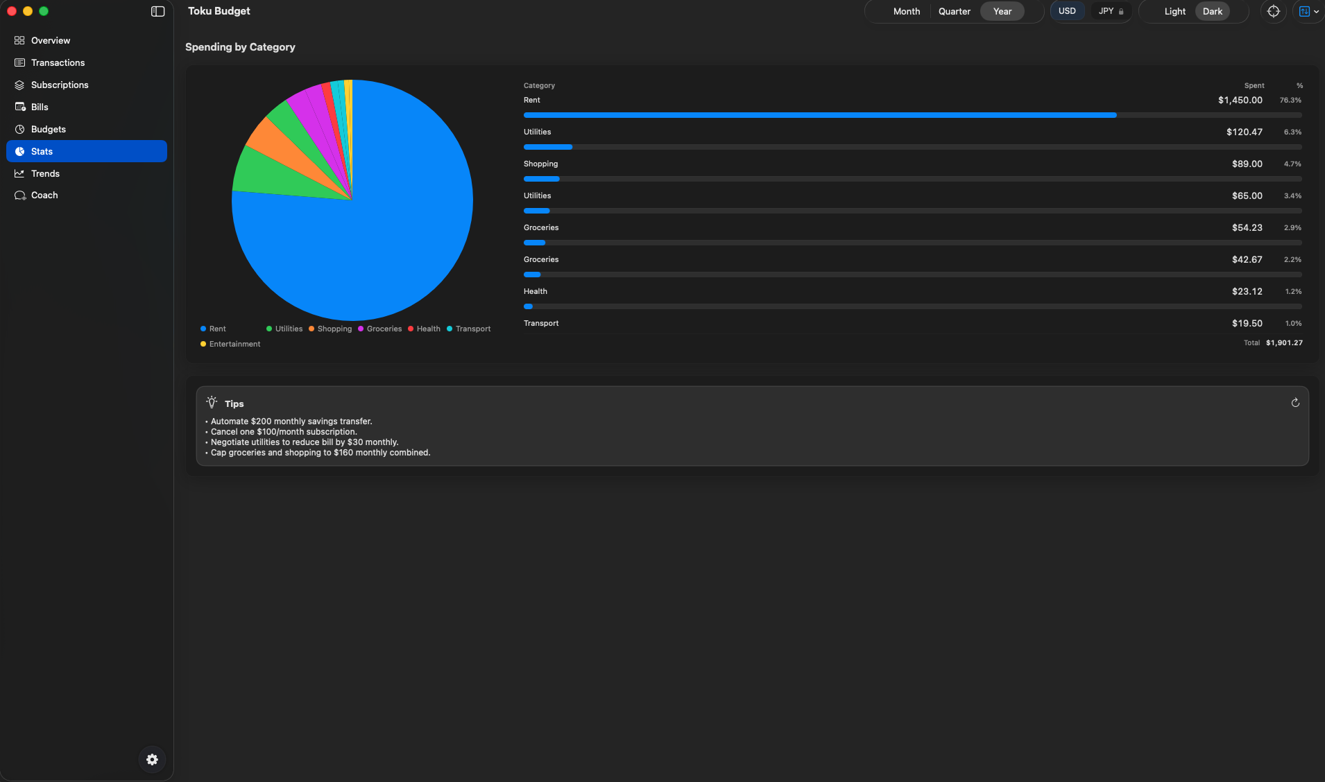Enable Light theme mode
The width and height of the screenshot is (1325, 782).
pos(1174,11)
